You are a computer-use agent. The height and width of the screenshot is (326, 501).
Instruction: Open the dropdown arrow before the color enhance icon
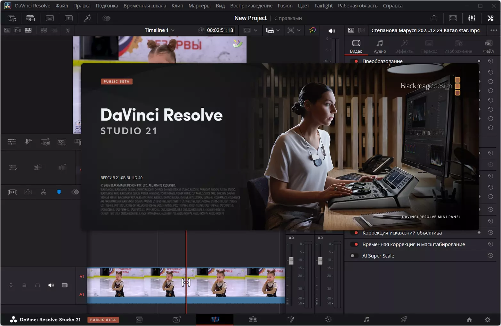coord(299,30)
